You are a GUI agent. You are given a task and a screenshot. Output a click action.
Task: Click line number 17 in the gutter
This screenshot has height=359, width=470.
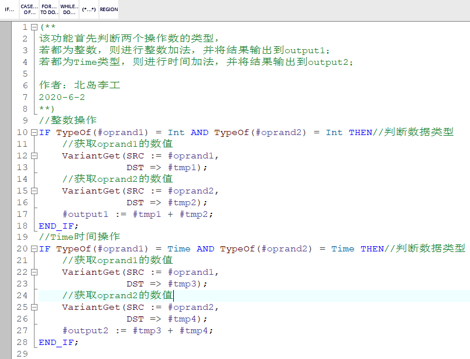pyautogui.click(x=22, y=214)
